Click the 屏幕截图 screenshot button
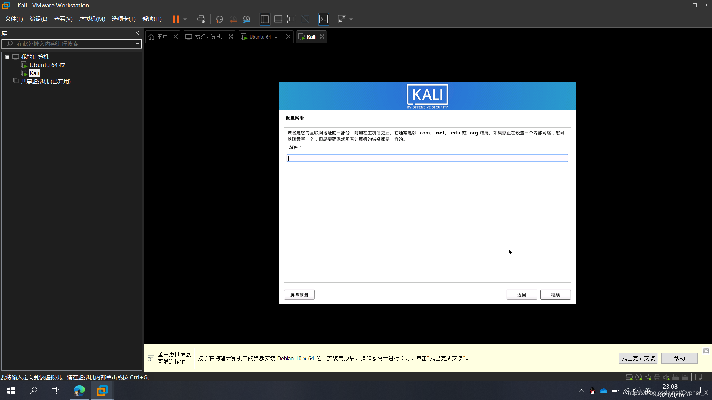Viewport: 712px width, 400px height. (x=299, y=294)
